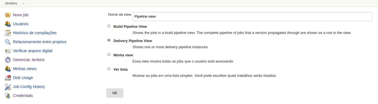Click the Relacionamento entre projetos magnifier icon
Image resolution: width=378 pixels, height=104 pixels.
click(8, 42)
